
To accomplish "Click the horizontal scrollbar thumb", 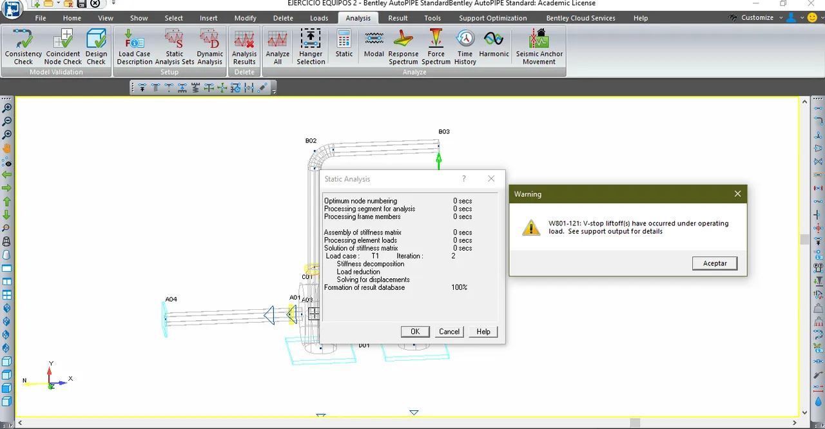I will click(635, 423).
